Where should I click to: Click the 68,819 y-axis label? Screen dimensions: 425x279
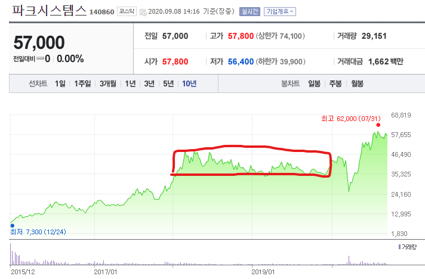401,115
